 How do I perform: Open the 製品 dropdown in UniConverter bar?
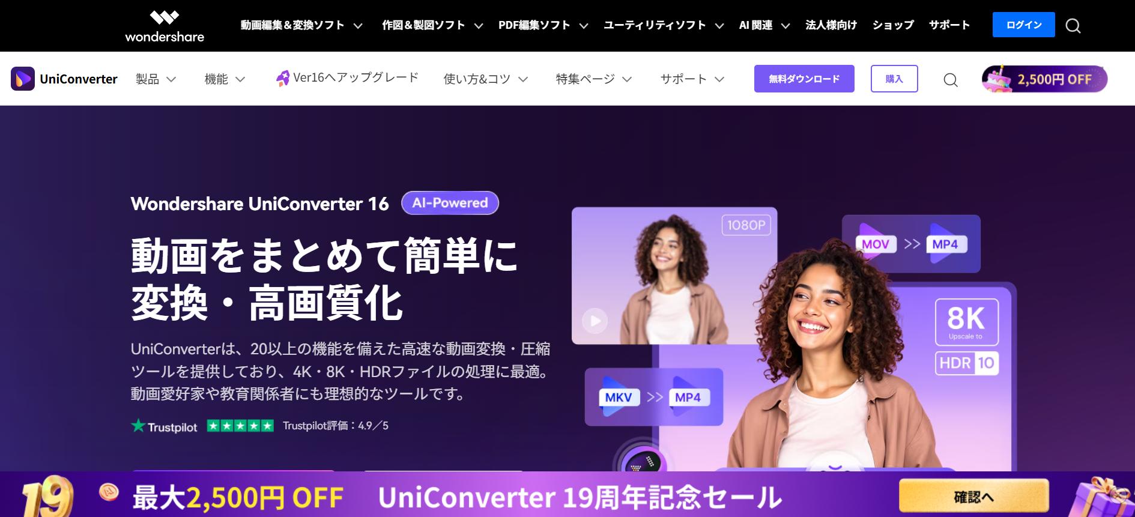pyautogui.click(x=156, y=79)
